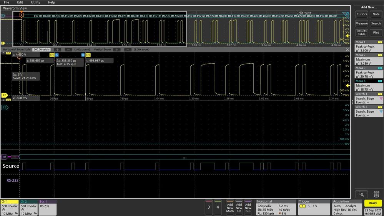This screenshot has width=384, height=216.
Task: Add new Cursors
Action: 361,14
